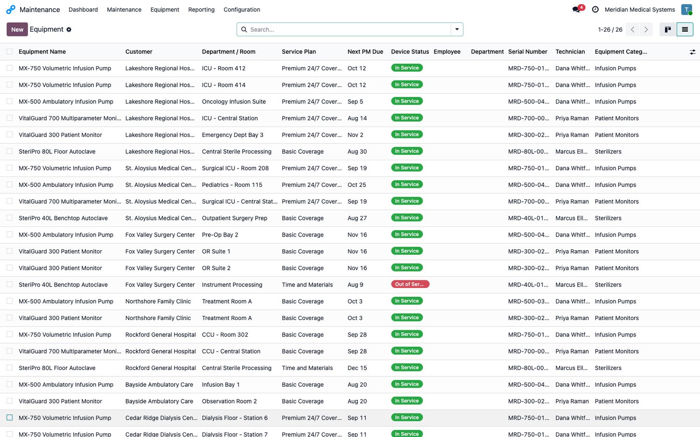700x437 pixels.
Task: Click 'Sep 5' next PM due date
Action: pos(355,102)
